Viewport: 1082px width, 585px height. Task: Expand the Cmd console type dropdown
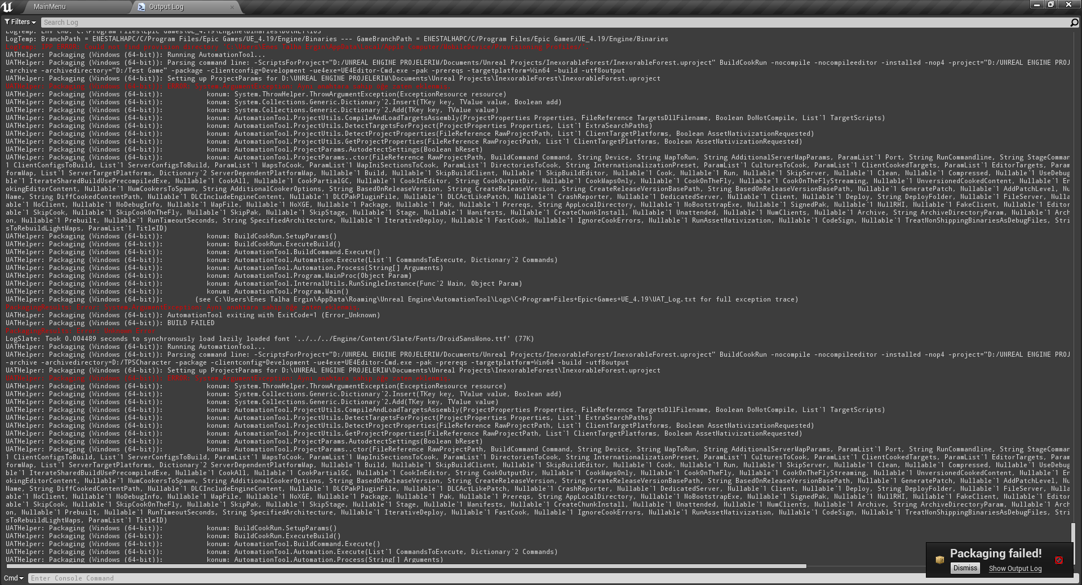pos(14,578)
